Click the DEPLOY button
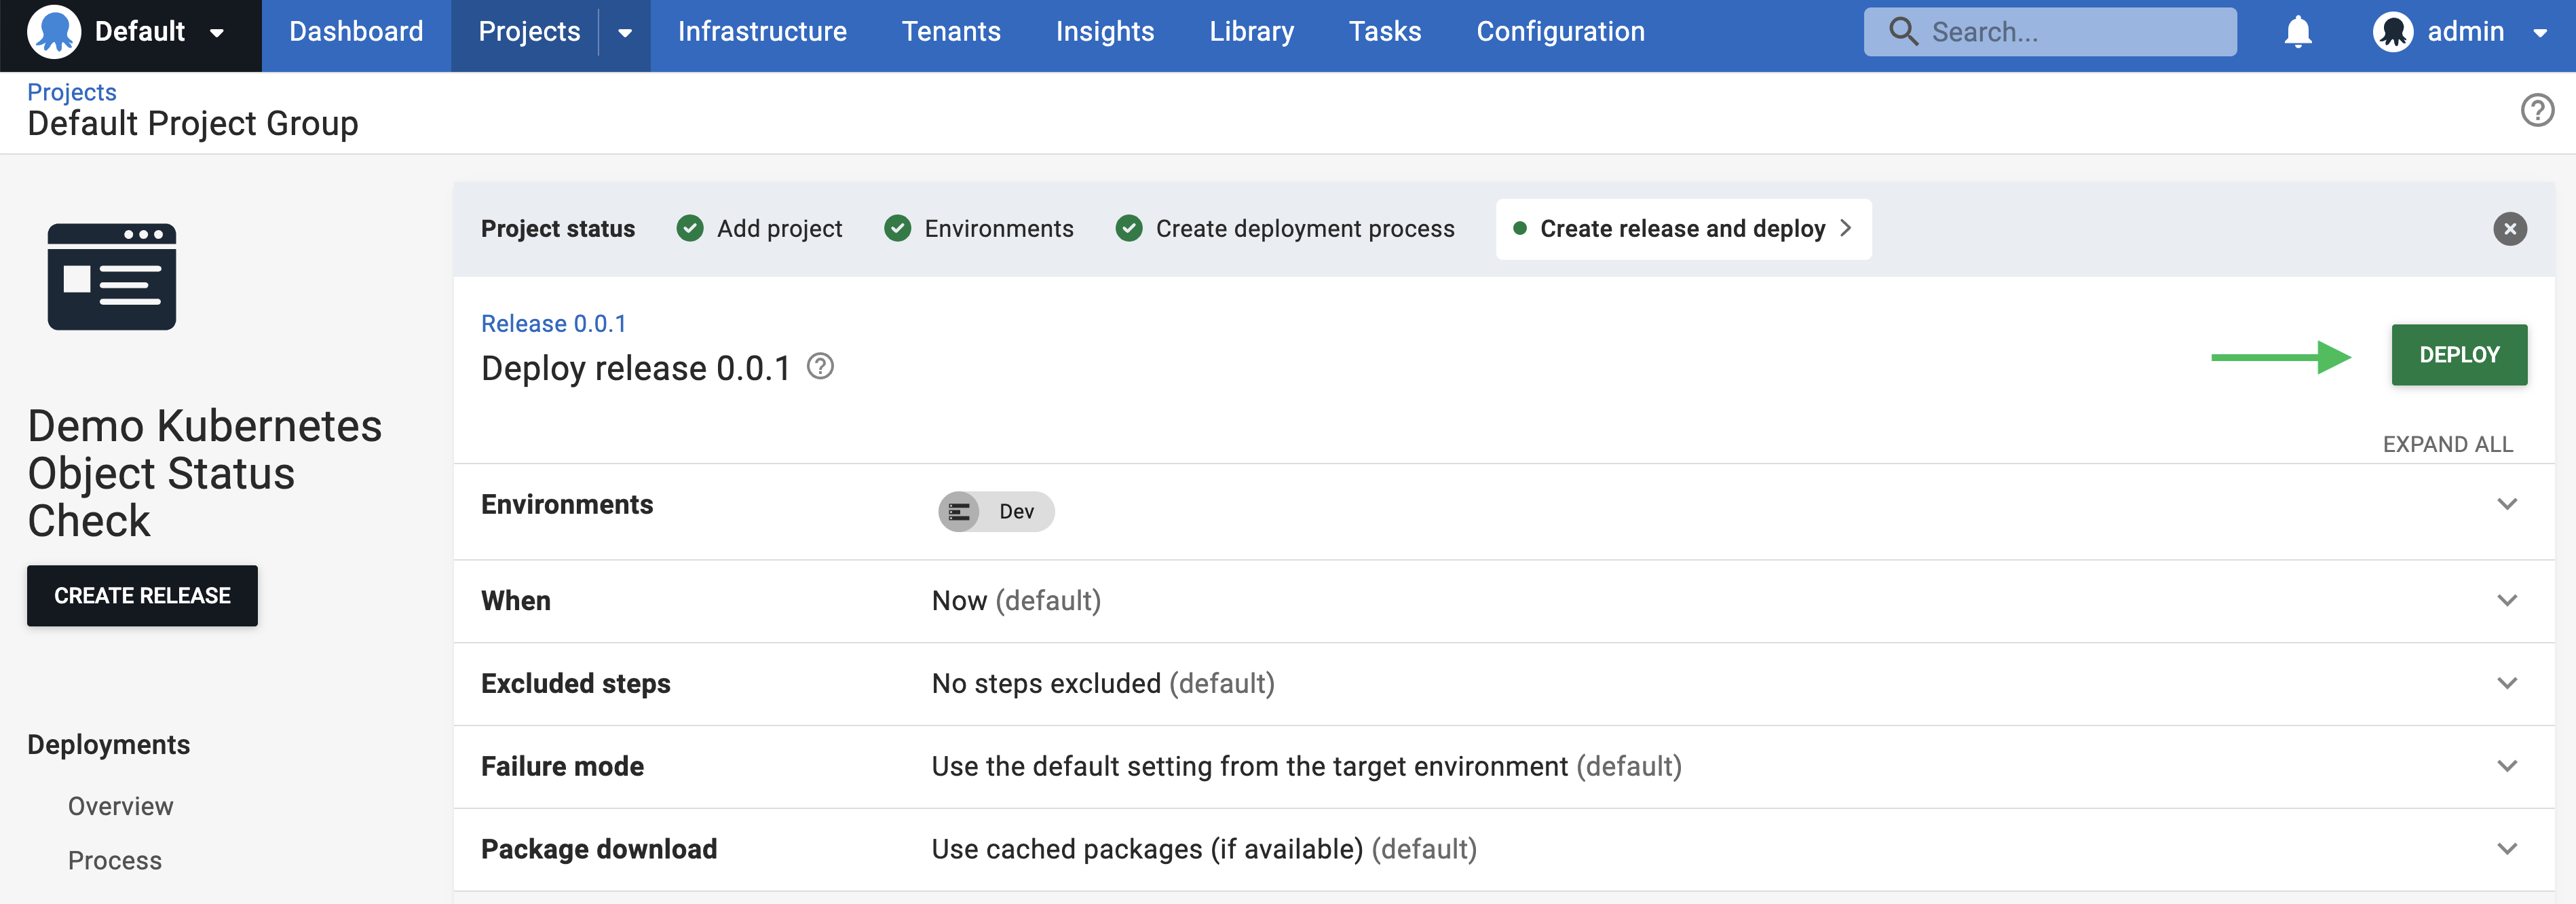This screenshot has width=2576, height=904. pyautogui.click(x=2459, y=354)
